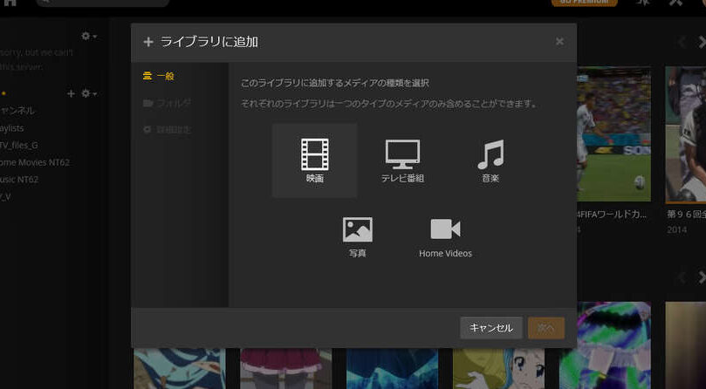The image size is (706, 389).
Task: Click the search field in top bar
Action: click(x=96, y=3)
